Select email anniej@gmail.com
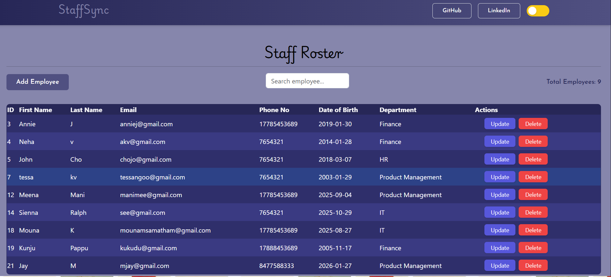Viewport: 611px width, 277px height. coord(146,124)
